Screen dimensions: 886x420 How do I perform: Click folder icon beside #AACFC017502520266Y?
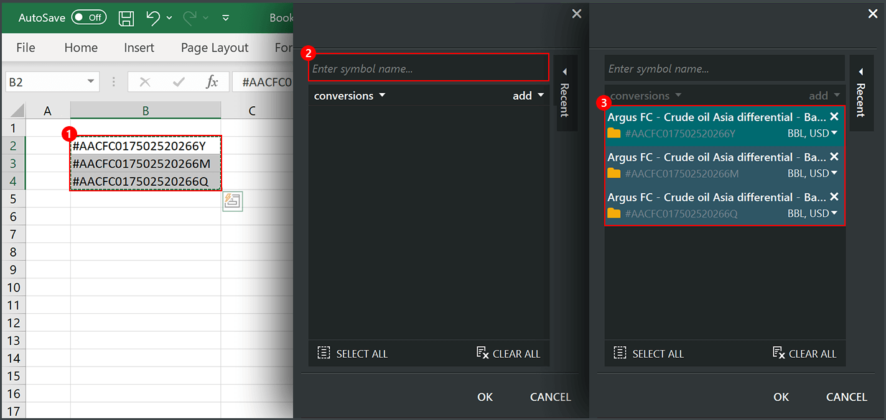614,133
